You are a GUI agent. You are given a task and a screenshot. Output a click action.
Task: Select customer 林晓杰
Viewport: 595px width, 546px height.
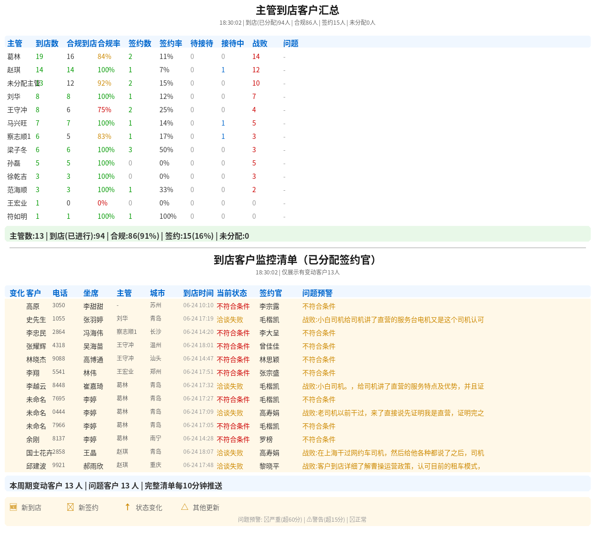click(x=36, y=360)
